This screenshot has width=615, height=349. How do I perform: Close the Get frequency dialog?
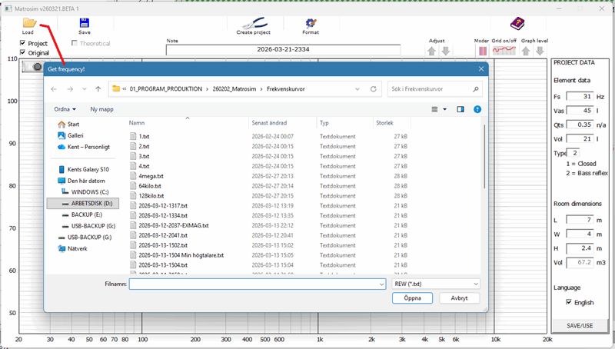(x=481, y=69)
